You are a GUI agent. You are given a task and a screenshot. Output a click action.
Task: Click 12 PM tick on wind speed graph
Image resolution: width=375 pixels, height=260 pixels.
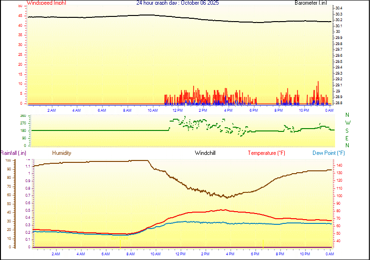tap(178, 110)
